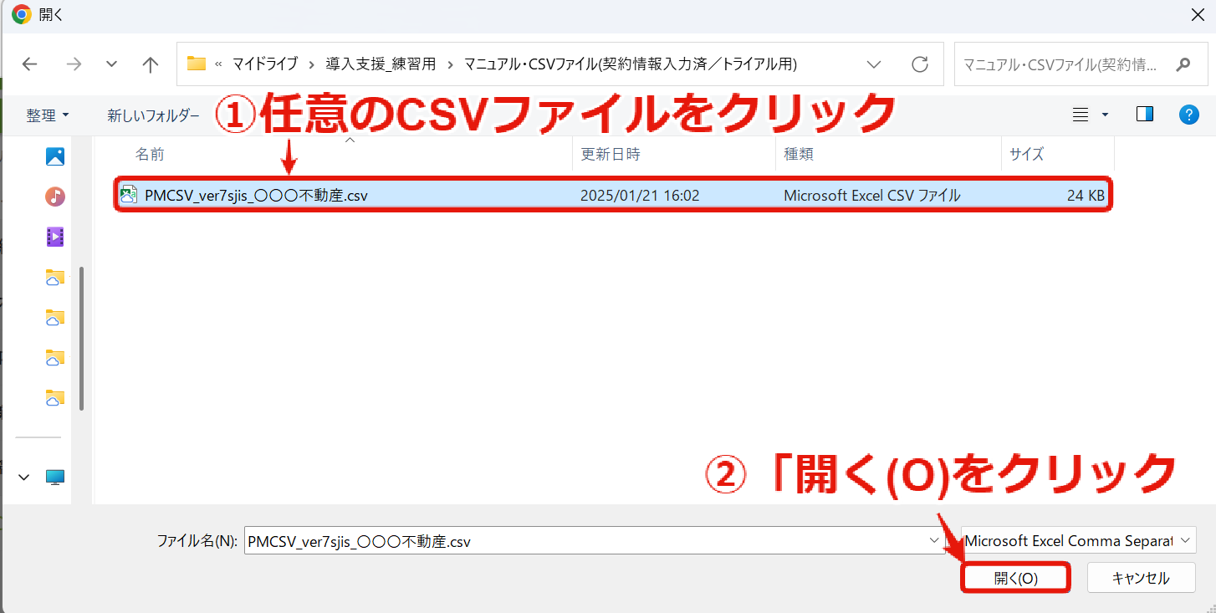The image size is (1216, 613).
Task: Sort by the 種類 column header
Action: 799,155
